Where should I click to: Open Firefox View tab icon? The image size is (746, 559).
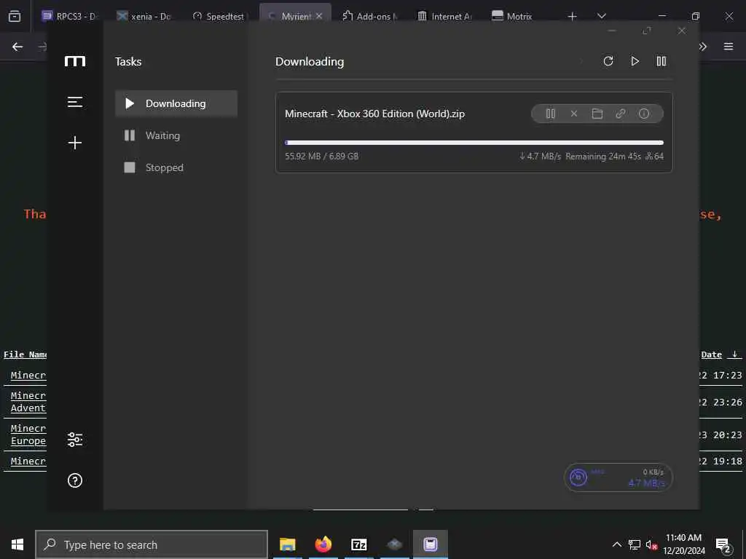click(x=15, y=17)
